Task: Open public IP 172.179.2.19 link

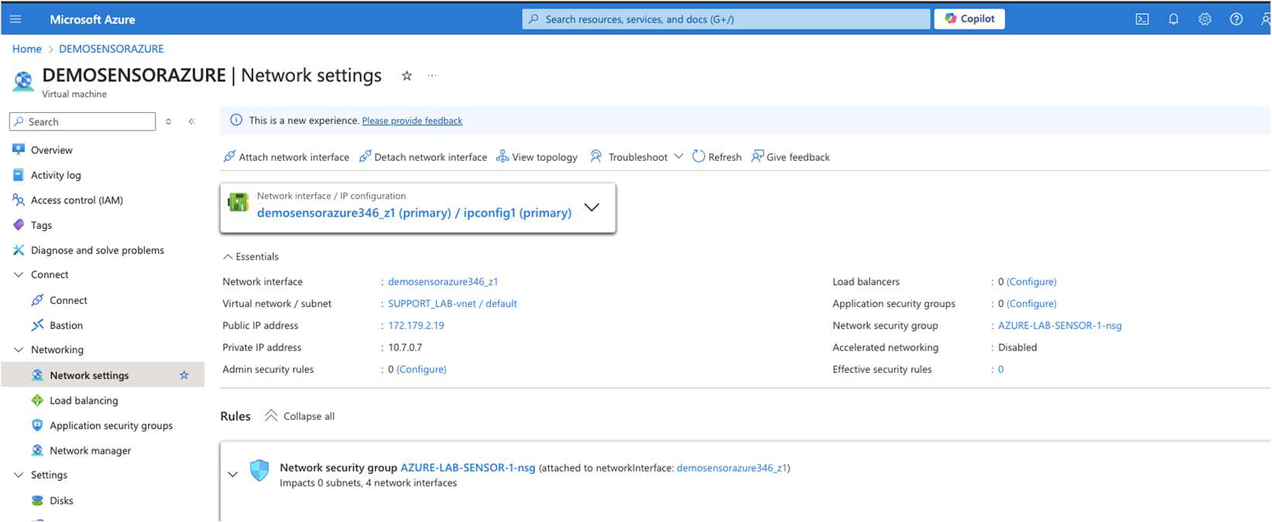Action: [417, 326]
